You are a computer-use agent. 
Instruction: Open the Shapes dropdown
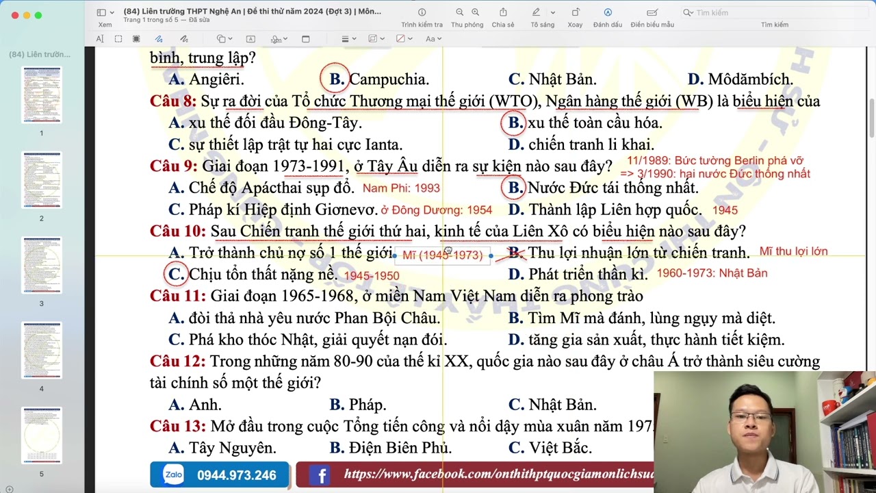(x=224, y=39)
